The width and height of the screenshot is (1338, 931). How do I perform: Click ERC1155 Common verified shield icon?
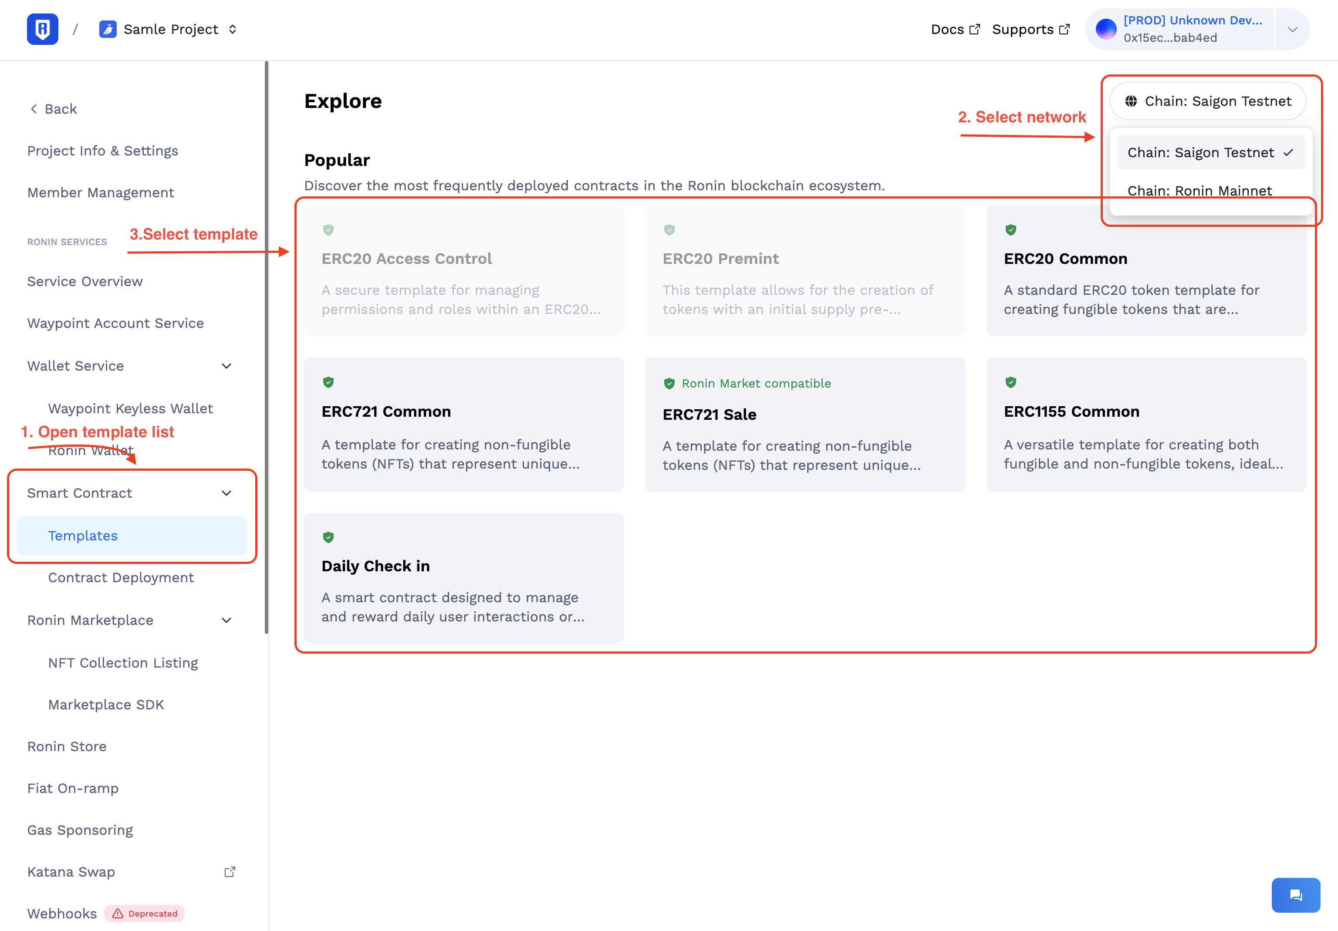tap(1010, 382)
